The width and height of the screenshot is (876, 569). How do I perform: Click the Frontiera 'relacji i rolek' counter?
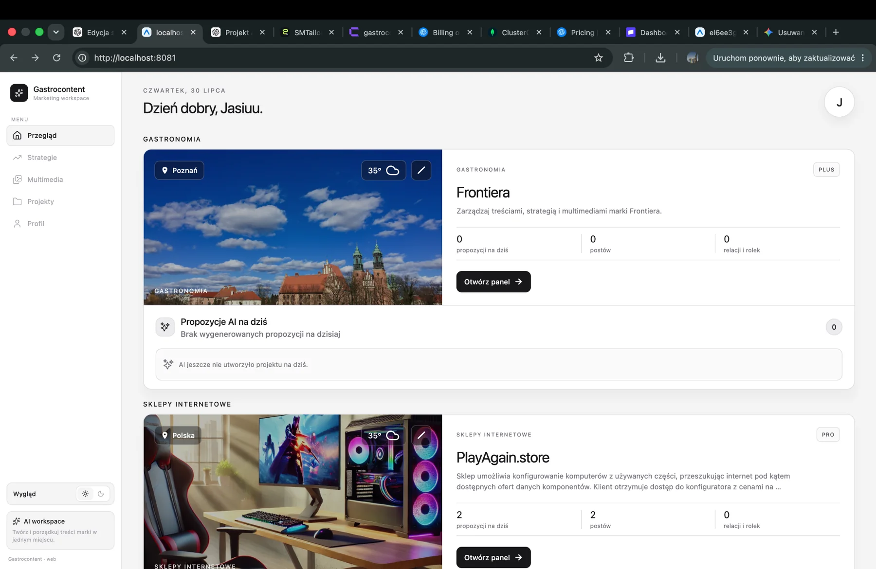point(742,244)
